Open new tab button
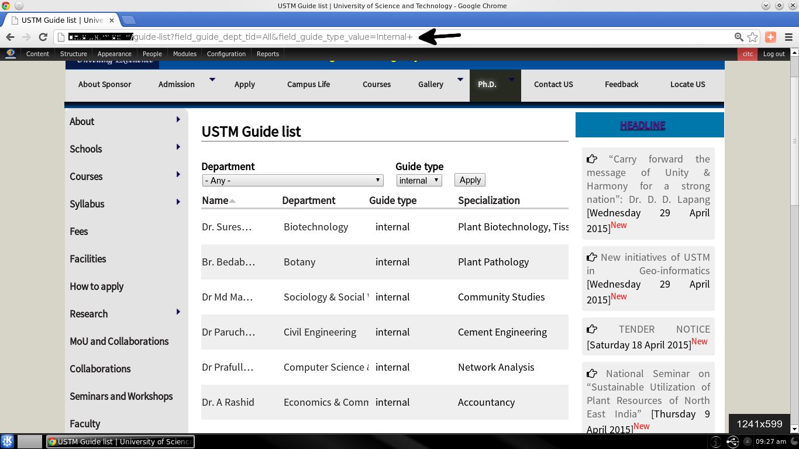Image resolution: width=799 pixels, height=449 pixels. click(x=128, y=20)
